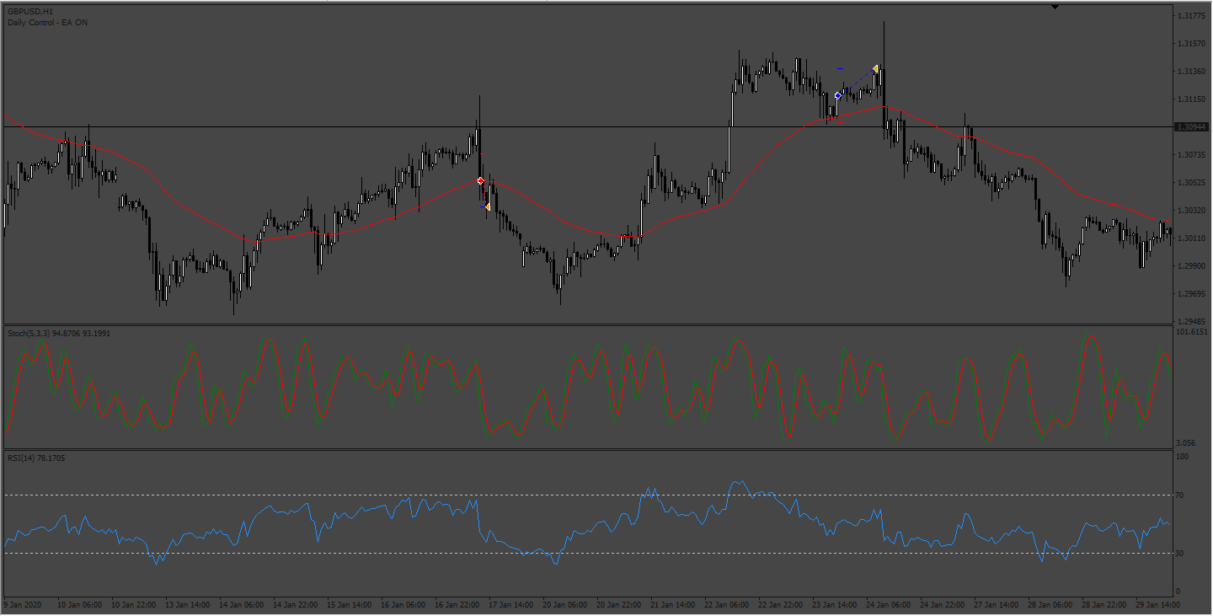The width and height of the screenshot is (1213, 616).
Task: Click the 1.29695 price scale label
Action: (x=1190, y=294)
